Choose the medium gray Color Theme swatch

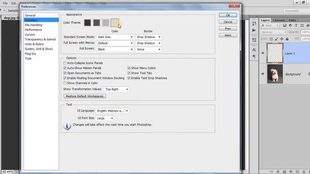click(x=106, y=23)
